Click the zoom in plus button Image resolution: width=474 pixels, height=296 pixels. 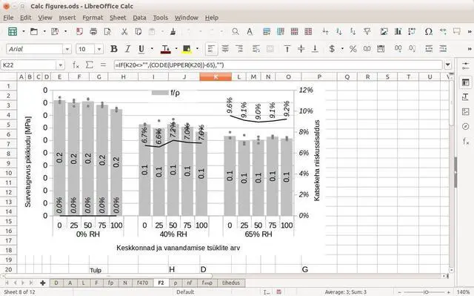pos(449,292)
